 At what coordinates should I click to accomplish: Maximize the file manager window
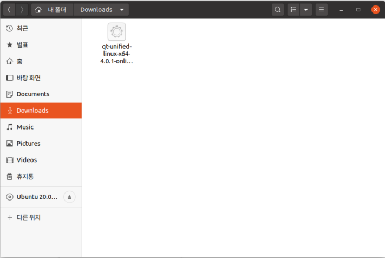[358, 10]
